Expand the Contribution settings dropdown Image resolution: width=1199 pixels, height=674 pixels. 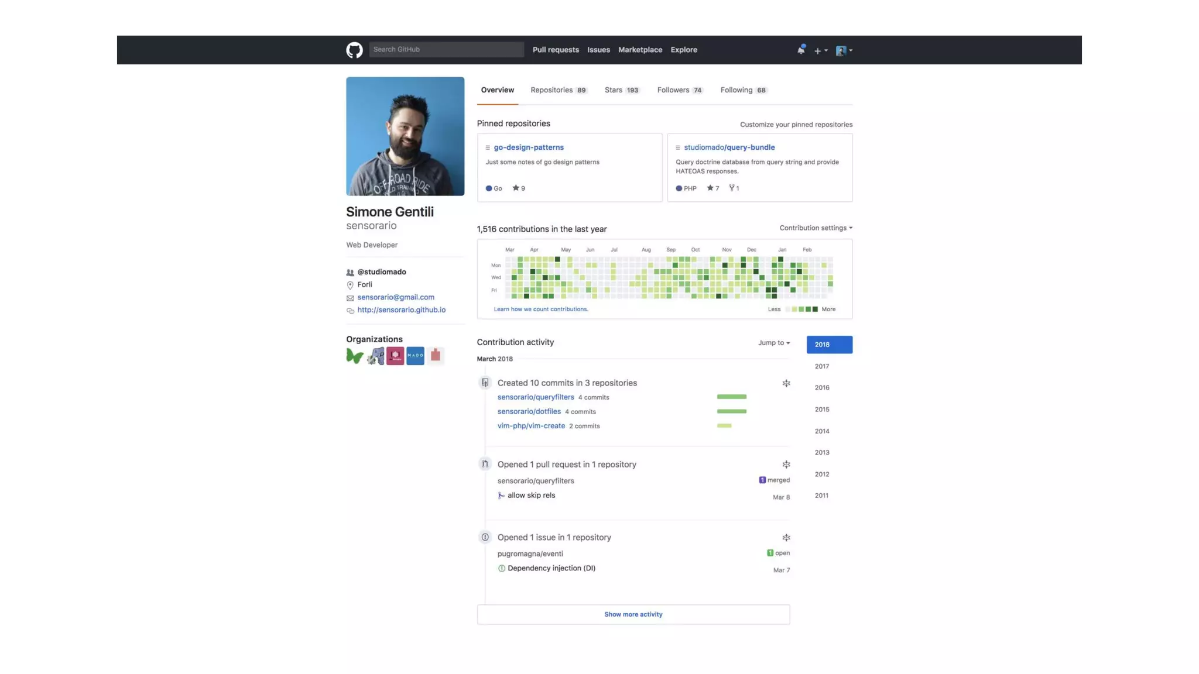(816, 228)
